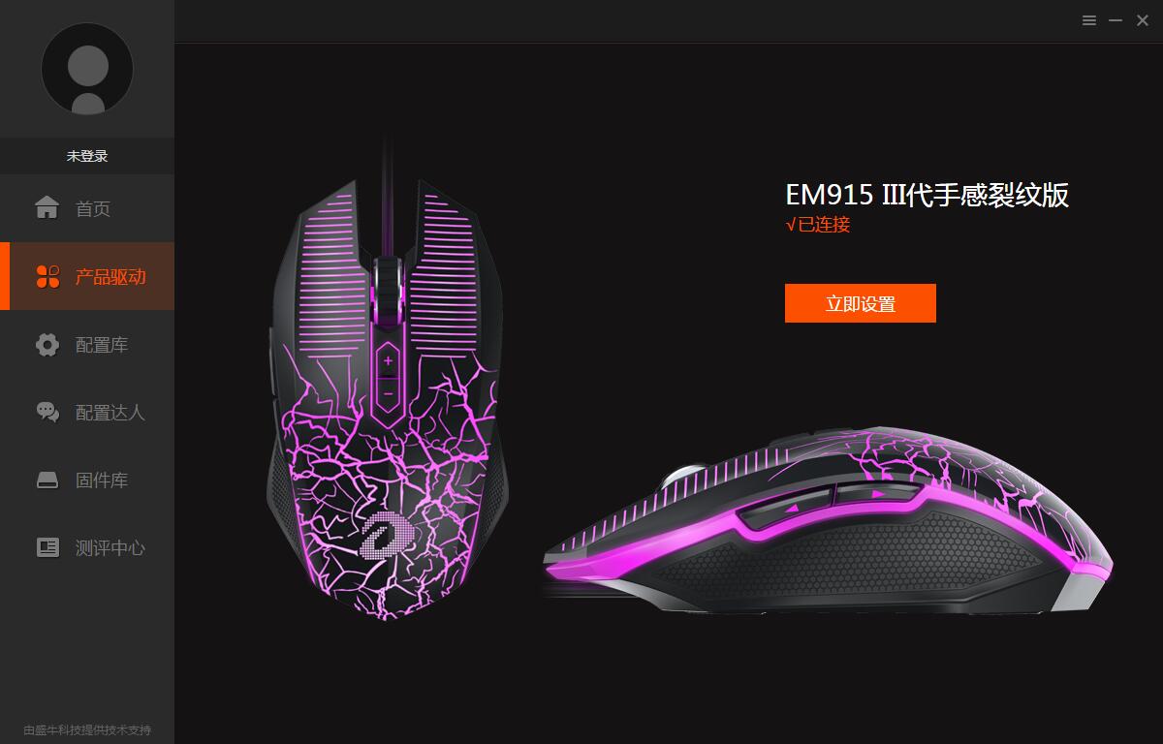Click the orange 立即设置 button
This screenshot has width=1163, height=744.
[x=861, y=303]
